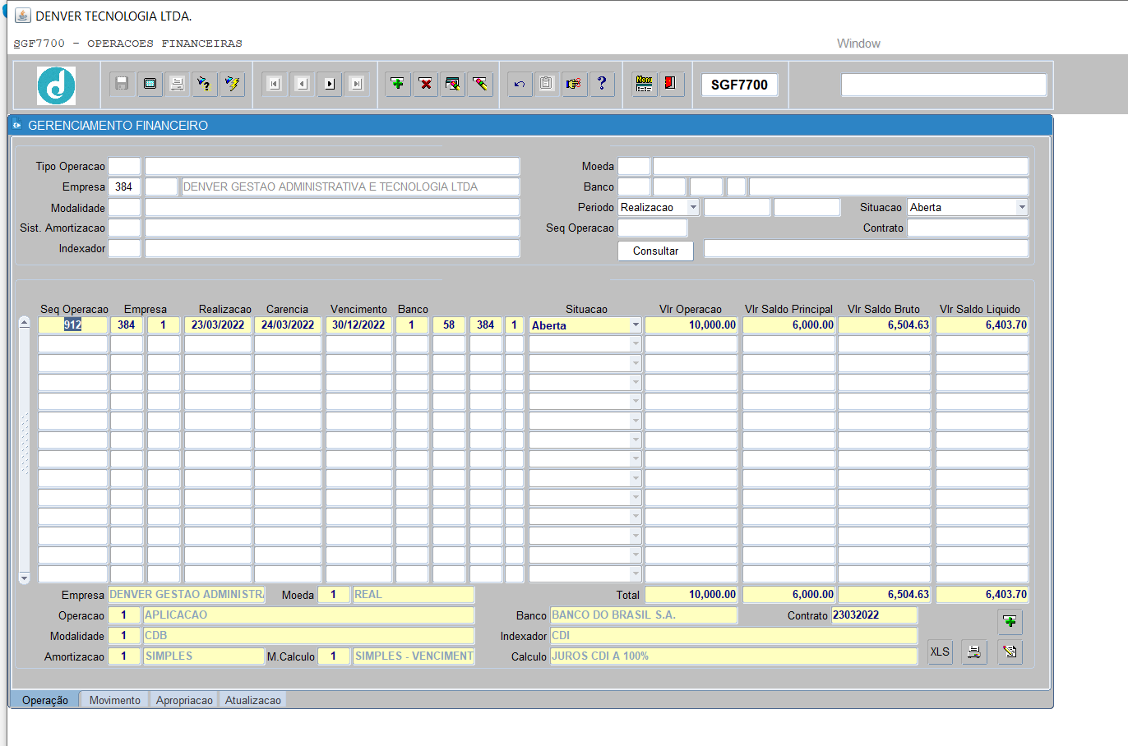Click the pointing hand list icon
Screen dimensions: 1128x746
point(575,84)
